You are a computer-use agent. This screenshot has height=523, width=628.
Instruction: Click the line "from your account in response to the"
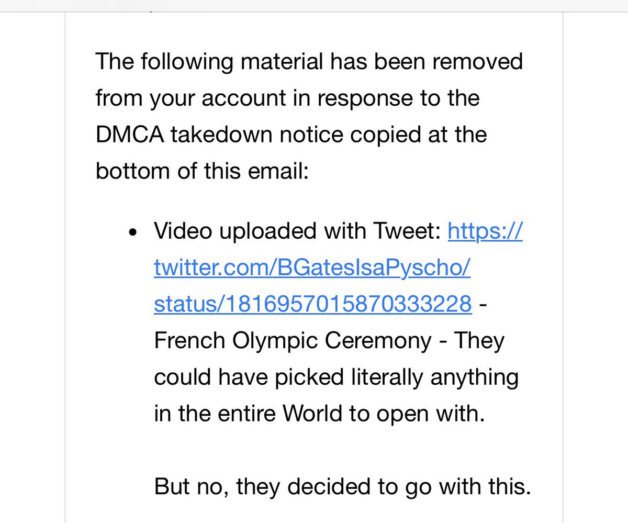point(287,98)
